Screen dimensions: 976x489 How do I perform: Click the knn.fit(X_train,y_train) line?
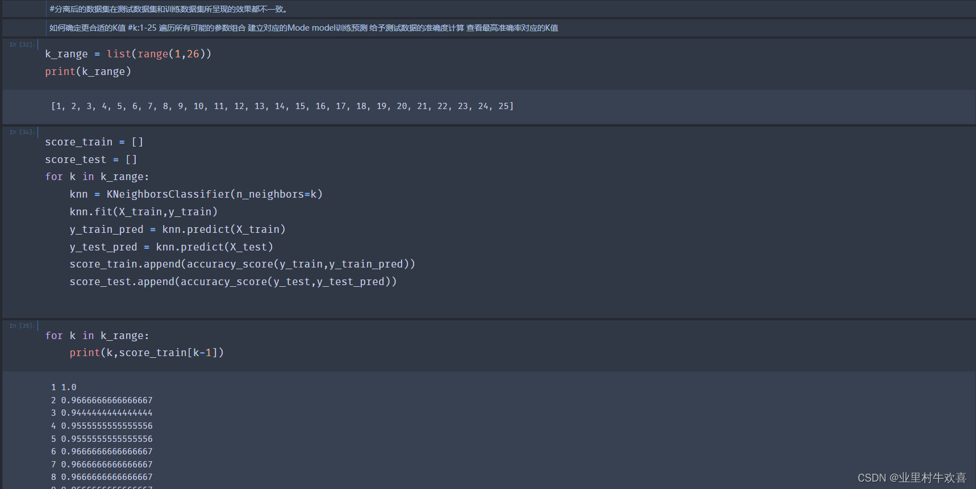[x=143, y=212]
